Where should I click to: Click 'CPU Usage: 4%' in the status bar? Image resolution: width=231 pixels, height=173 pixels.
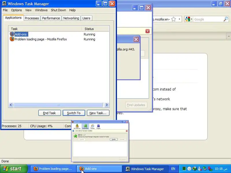click(x=41, y=126)
